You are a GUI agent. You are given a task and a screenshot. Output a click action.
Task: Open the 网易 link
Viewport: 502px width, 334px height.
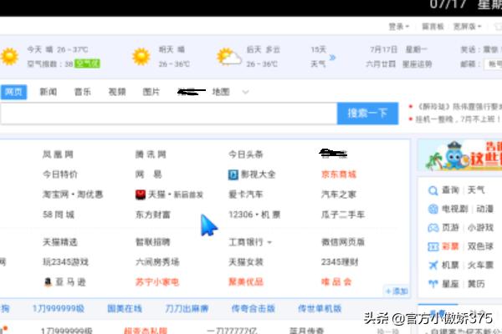coord(149,175)
